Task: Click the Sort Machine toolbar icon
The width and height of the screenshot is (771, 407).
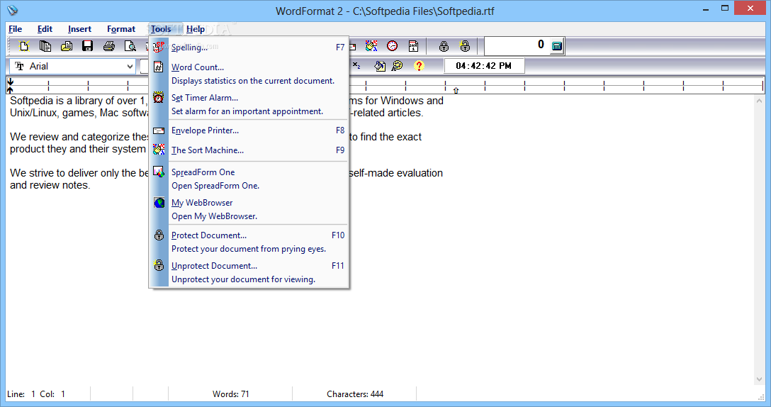Action: pos(371,46)
